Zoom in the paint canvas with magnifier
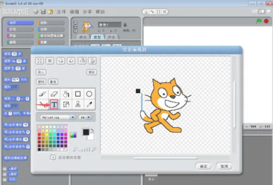273x185 pixels. [94, 149]
